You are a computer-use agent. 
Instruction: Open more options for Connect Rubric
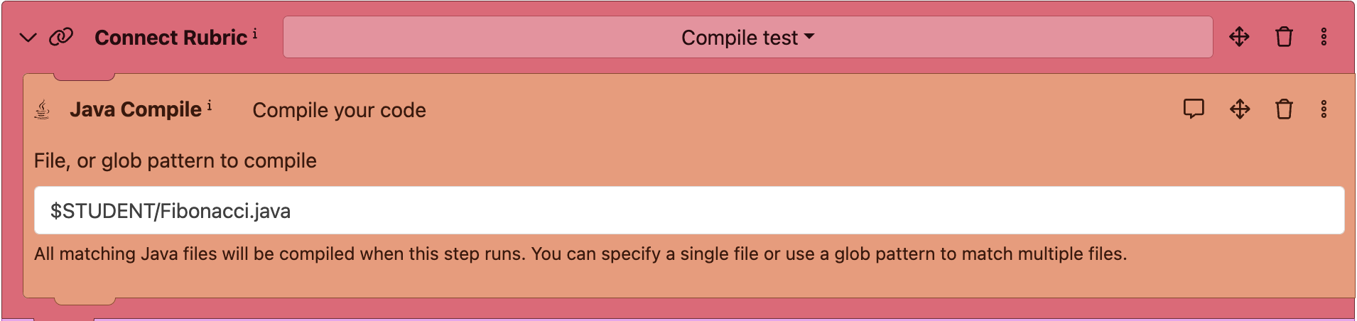pyautogui.click(x=1324, y=37)
